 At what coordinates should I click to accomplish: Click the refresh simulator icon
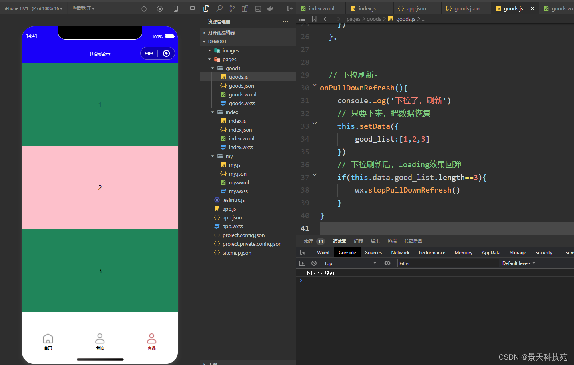144,9
